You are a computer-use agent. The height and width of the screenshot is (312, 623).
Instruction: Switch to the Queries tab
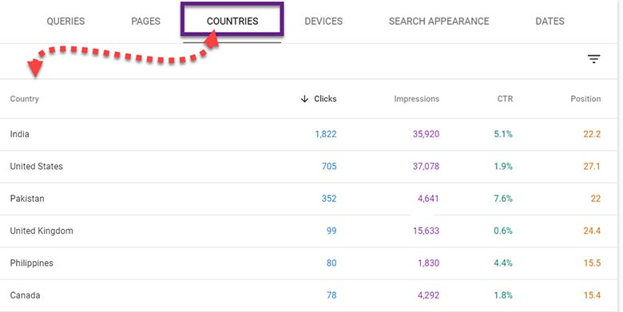[65, 21]
